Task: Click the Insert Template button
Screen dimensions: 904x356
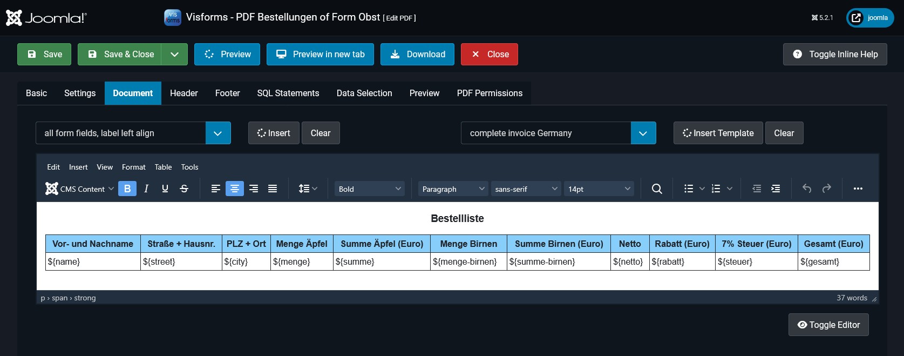Action: point(718,133)
